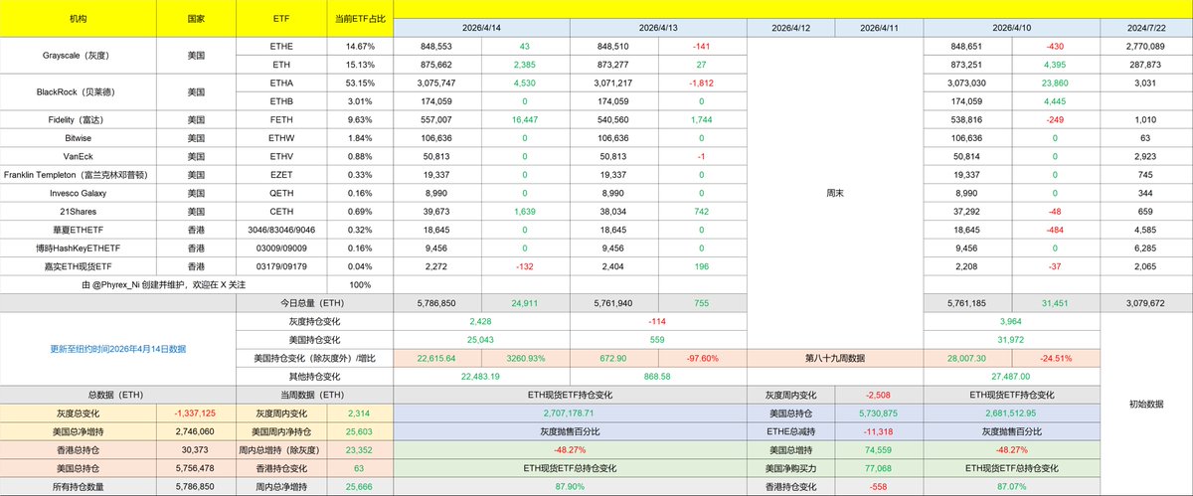
Task: Click the 更新至纽约时间2026年4月14日数据 note
Action: (118, 349)
